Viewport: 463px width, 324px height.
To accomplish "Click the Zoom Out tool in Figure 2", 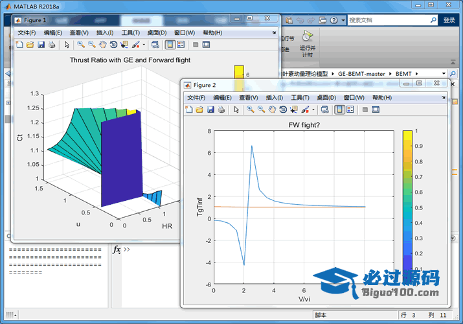I will point(261,110).
